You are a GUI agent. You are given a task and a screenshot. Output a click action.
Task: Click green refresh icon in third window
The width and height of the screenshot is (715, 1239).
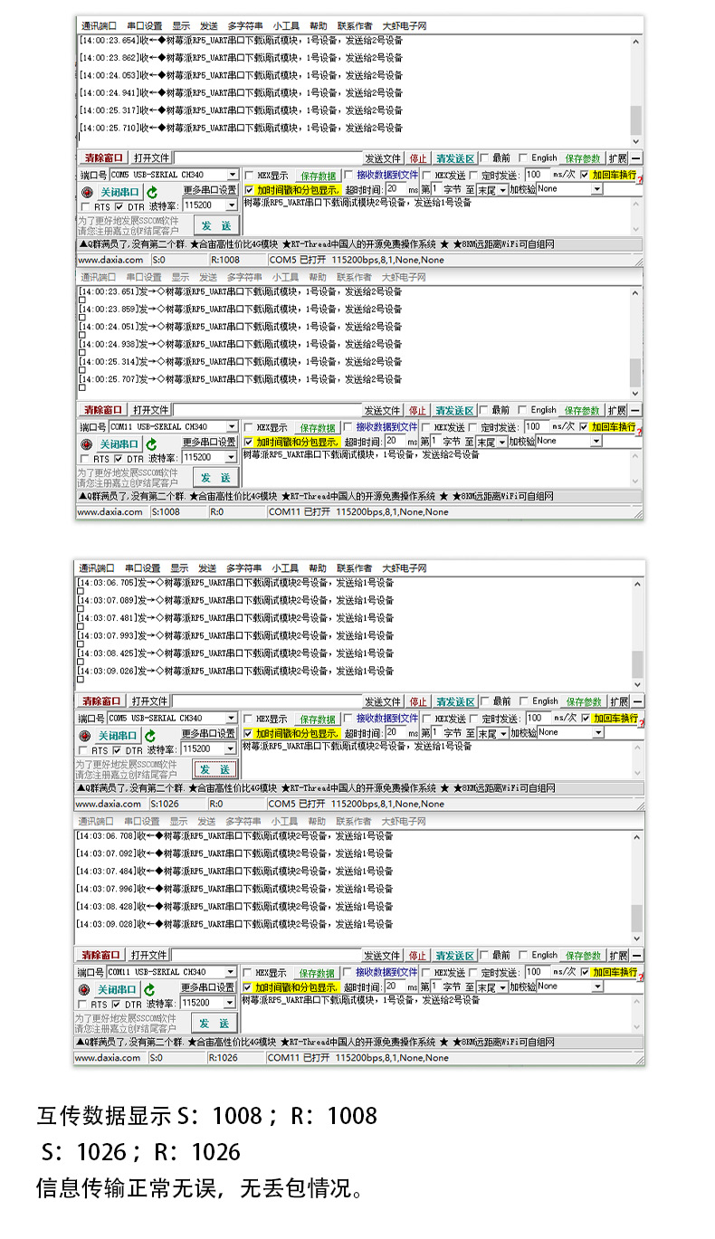click(x=150, y=736)
